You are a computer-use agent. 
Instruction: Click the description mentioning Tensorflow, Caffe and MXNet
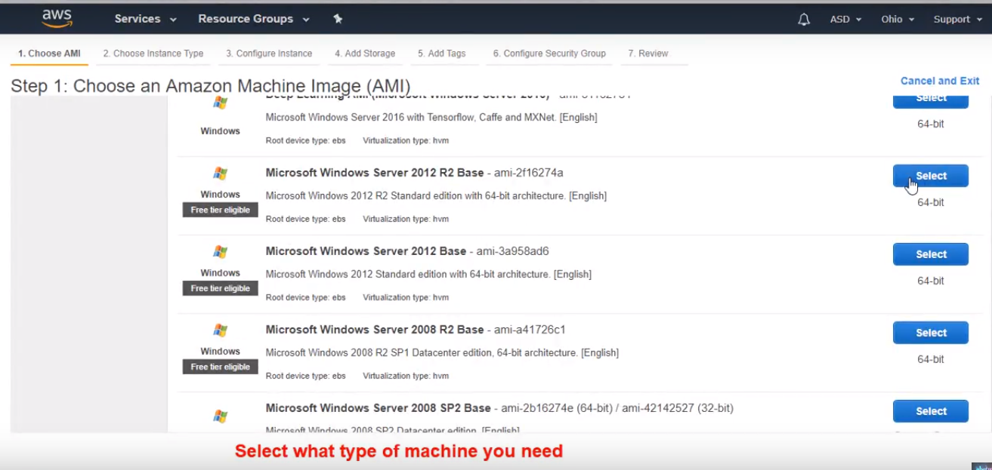[431, 118]
